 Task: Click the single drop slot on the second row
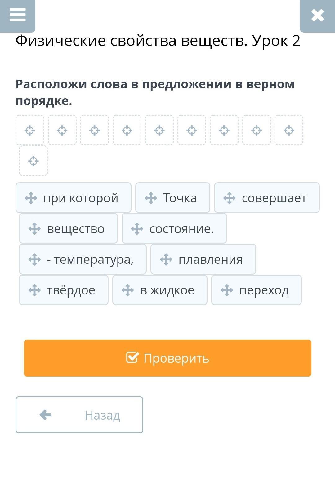pyautogui.click(x=33, y=161)
